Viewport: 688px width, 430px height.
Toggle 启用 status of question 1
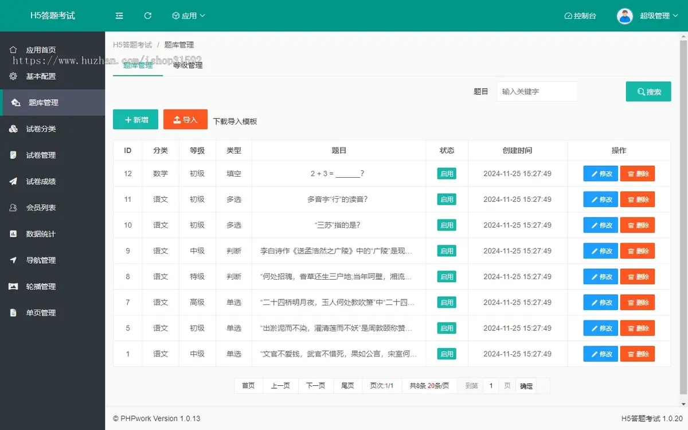click(x=447, y=354)
